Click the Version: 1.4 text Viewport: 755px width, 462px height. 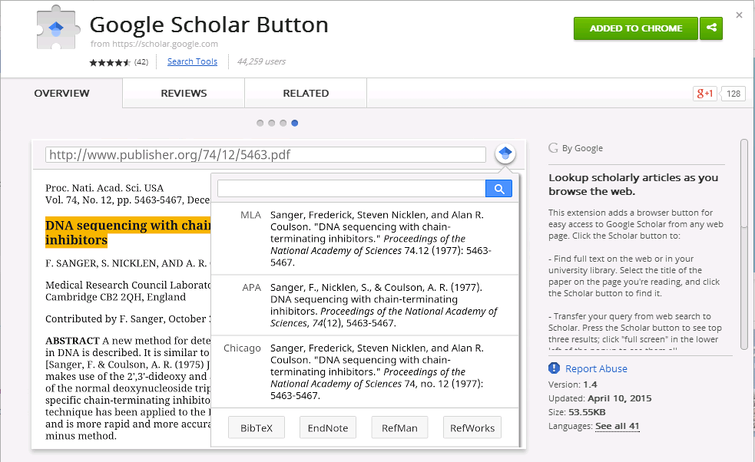tap(572, 384)
